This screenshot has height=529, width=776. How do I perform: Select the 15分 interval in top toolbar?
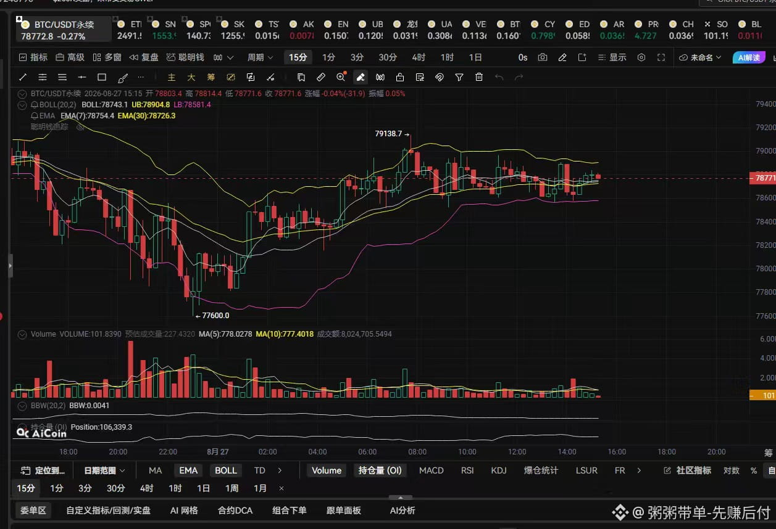click(298, 57)
